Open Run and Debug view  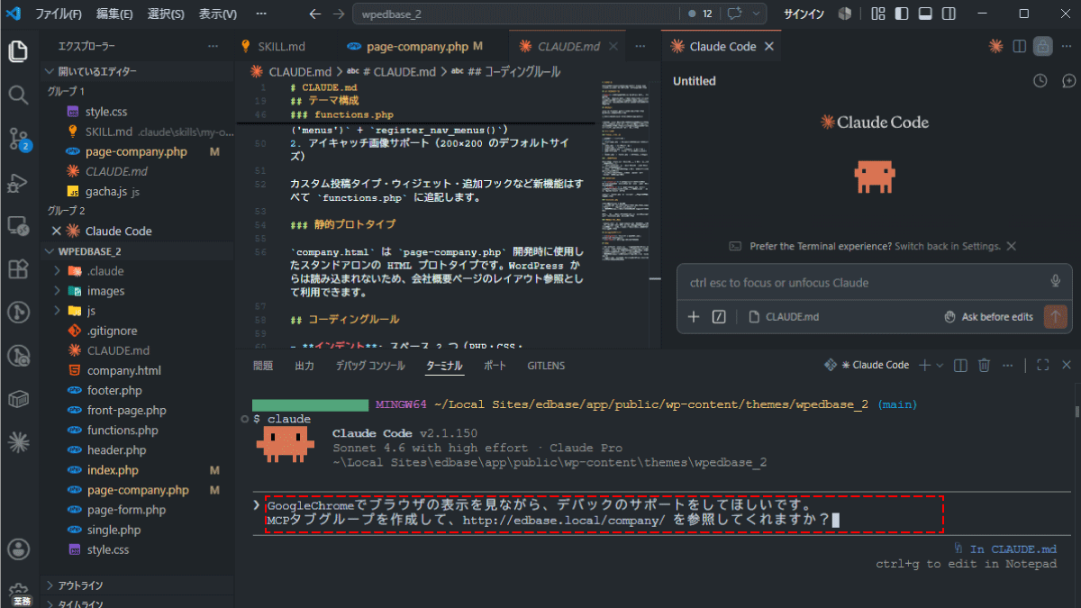[x=18, y=182]
